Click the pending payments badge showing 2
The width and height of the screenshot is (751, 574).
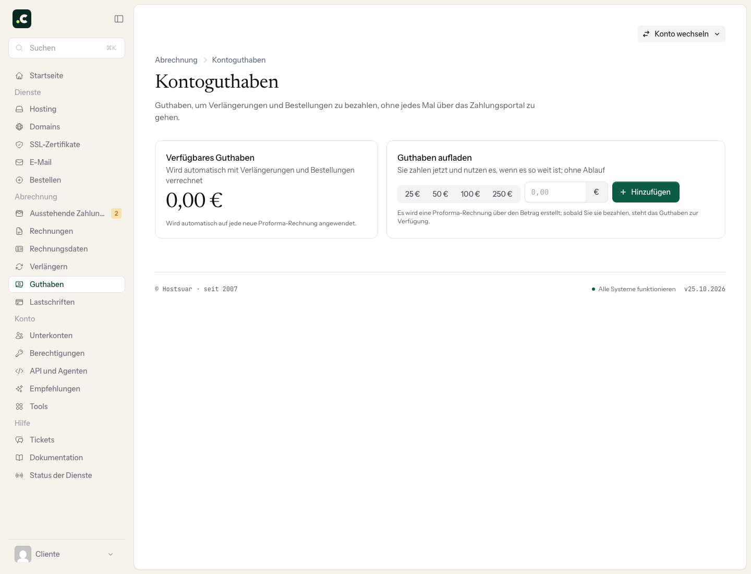116,213
